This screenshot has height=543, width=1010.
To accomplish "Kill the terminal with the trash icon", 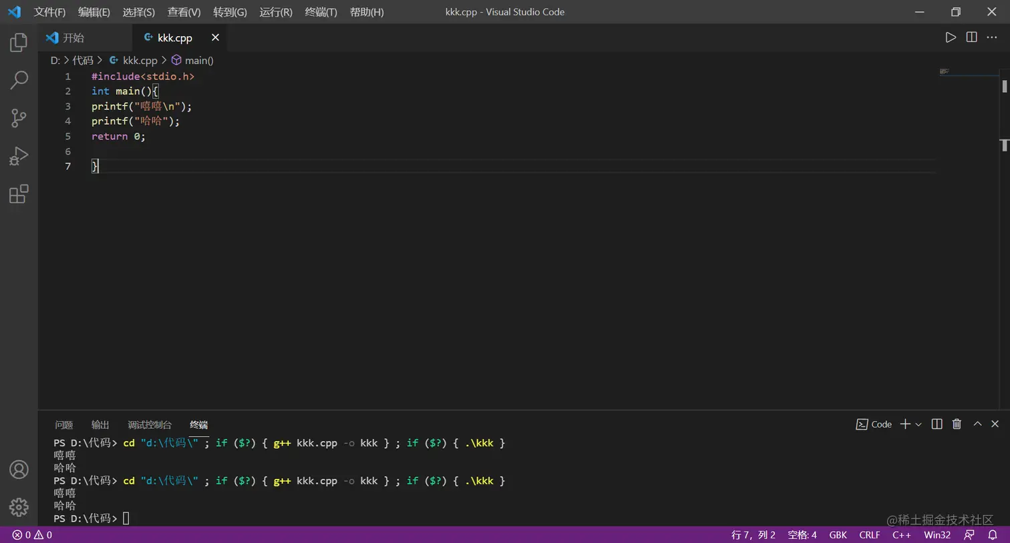I will [x=957, y=424].
